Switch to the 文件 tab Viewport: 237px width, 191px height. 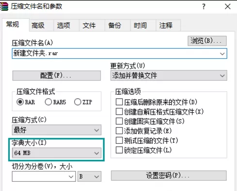[x=92, y=25]
